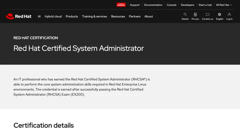Click the Start a trial link

[205, 5]
